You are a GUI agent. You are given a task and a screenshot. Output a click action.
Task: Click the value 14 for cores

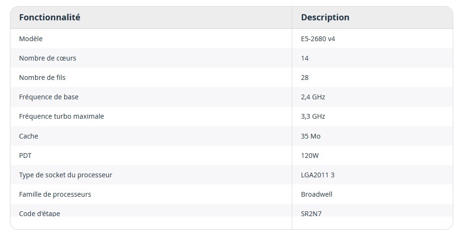click(305, 58)
